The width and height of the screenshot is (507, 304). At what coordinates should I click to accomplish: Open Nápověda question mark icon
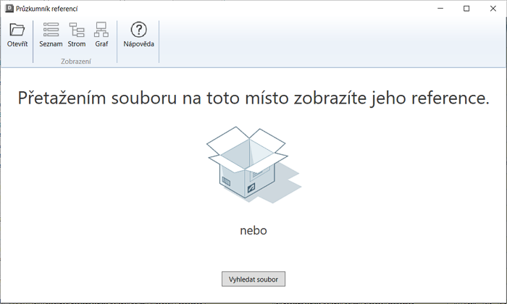pos(138,30)
